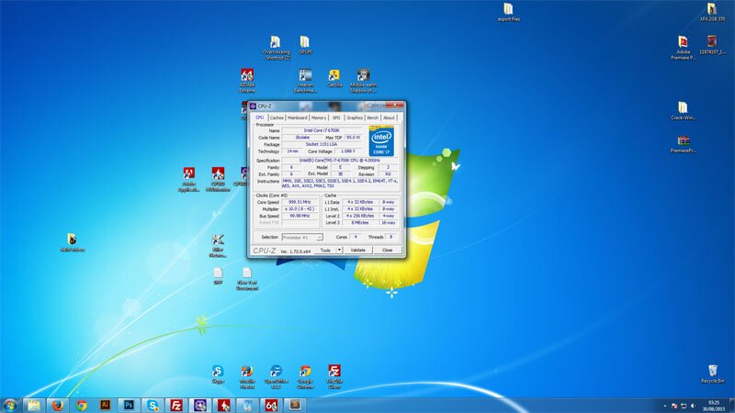Open the SPD tab in CPU-Z
This screenshot has width=735, height=413.
[x=336, y=117]
